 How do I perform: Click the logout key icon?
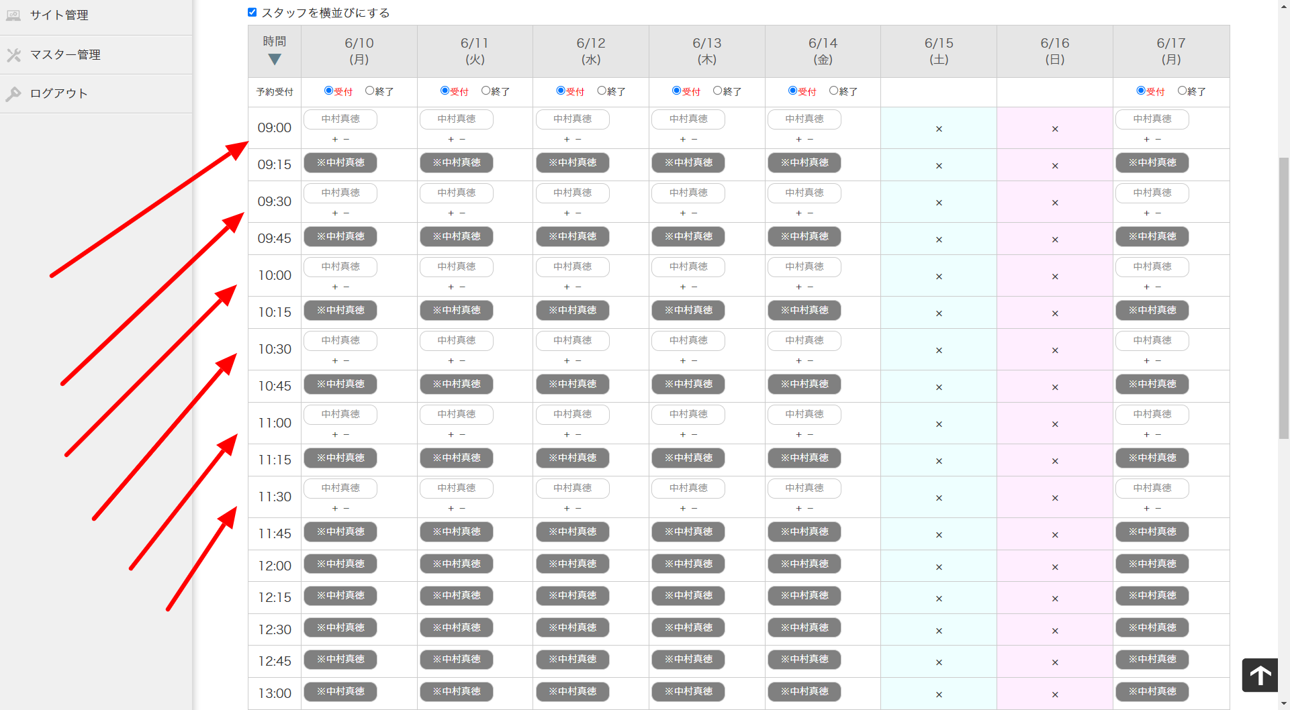click(13, 94)
